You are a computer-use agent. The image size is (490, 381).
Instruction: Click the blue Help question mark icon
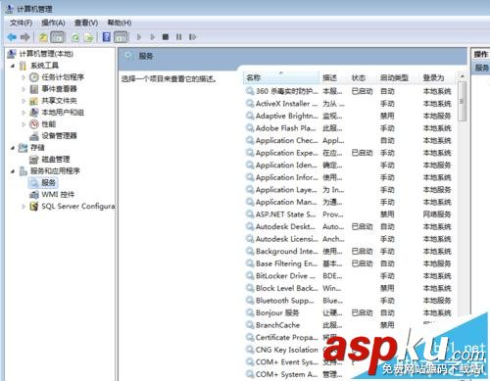click(x=106, y=37)
